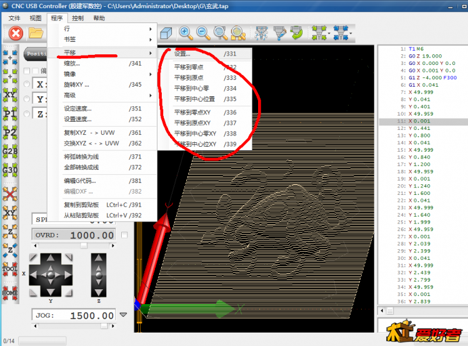Open dropdown arrow of blue machine icon
Screen dimensions: 468x346
351,33
